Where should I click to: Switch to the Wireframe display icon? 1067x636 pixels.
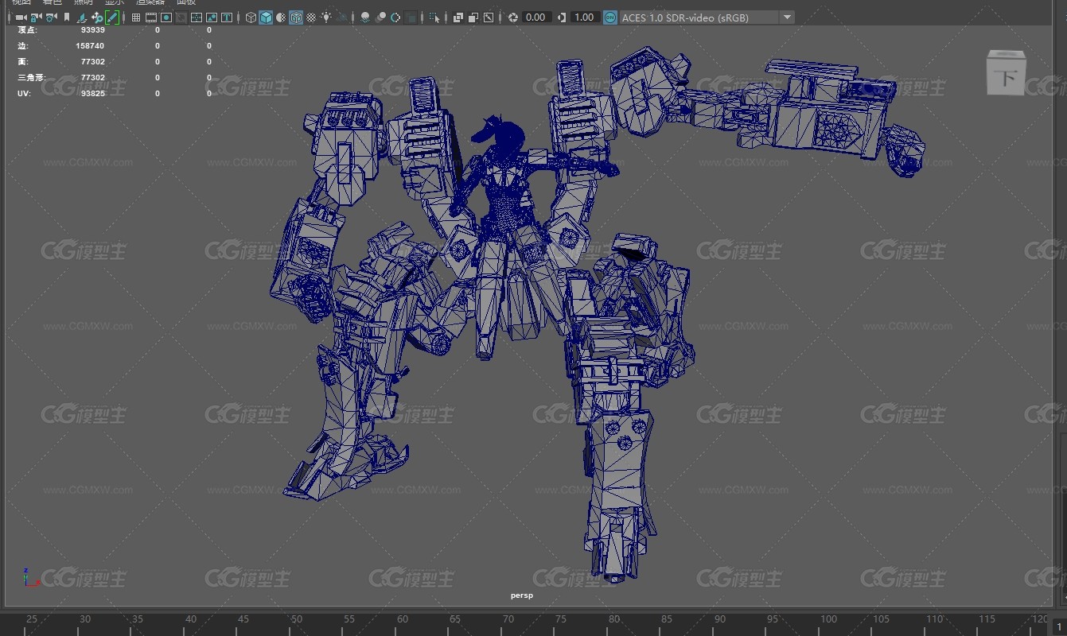pos(251,17)
